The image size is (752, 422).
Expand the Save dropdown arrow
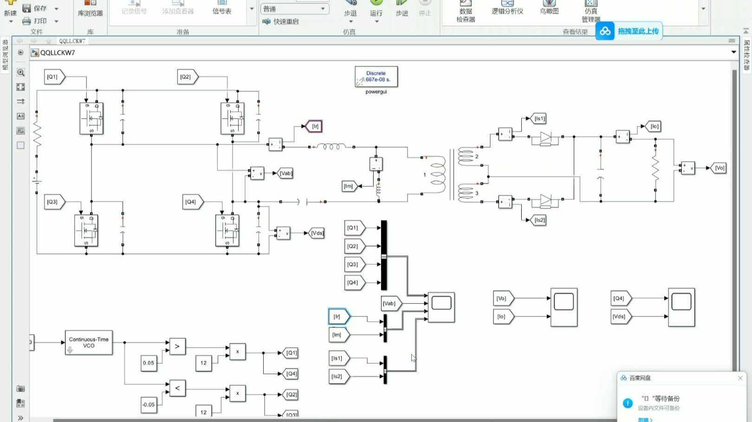57,8
